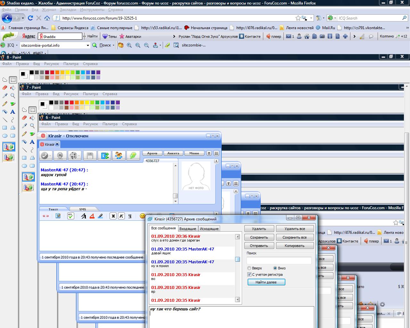
Task: Pick the magnifier tool in 8 - Paint
Action: click(x=12, y=96)
